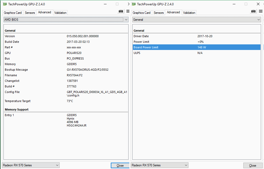
Task: Click the GDDR5 value in Memory row
Action: 72,64
